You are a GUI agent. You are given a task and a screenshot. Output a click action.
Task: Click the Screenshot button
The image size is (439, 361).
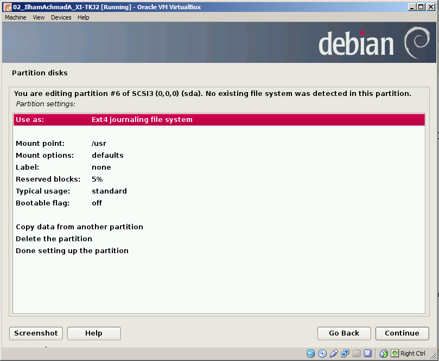pos(36,333)
